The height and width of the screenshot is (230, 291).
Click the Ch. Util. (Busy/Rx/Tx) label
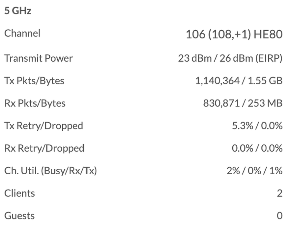pyautogui.click(x=50, y=171)
